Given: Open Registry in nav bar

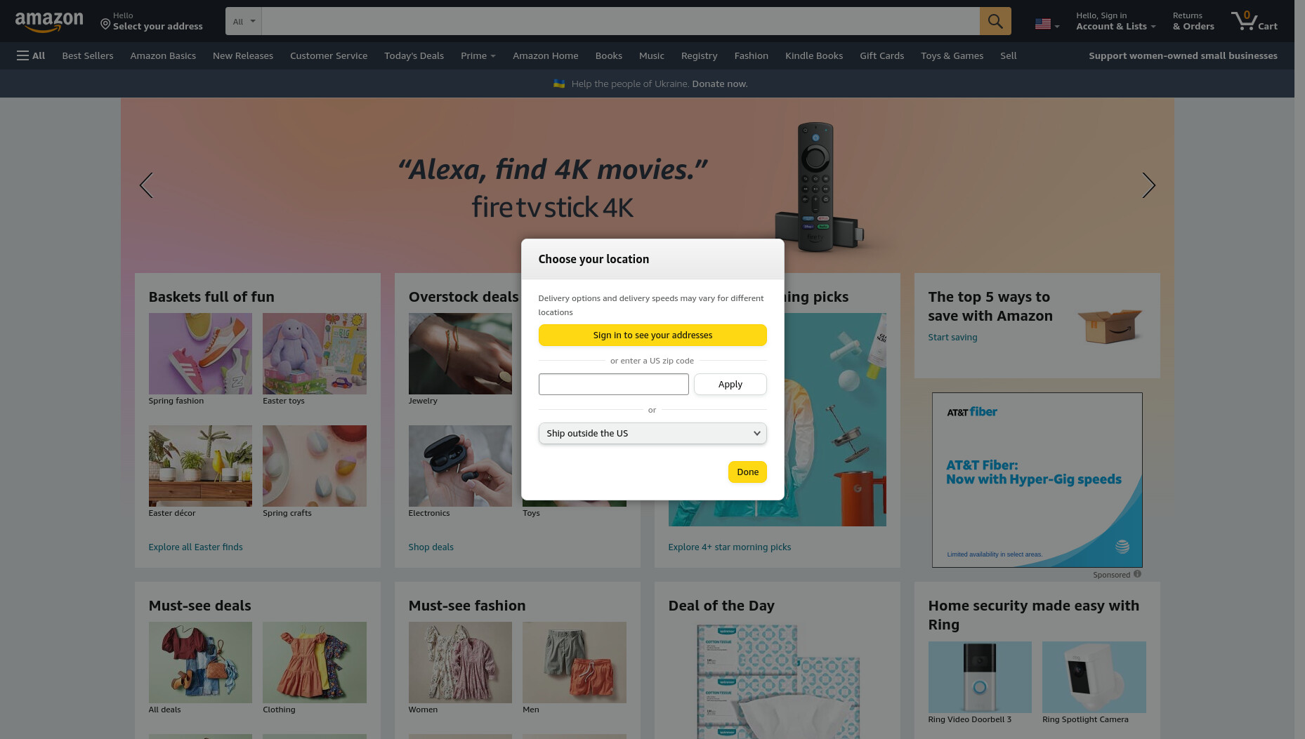Looking at the screenshot, I should [x=699, y=55].
